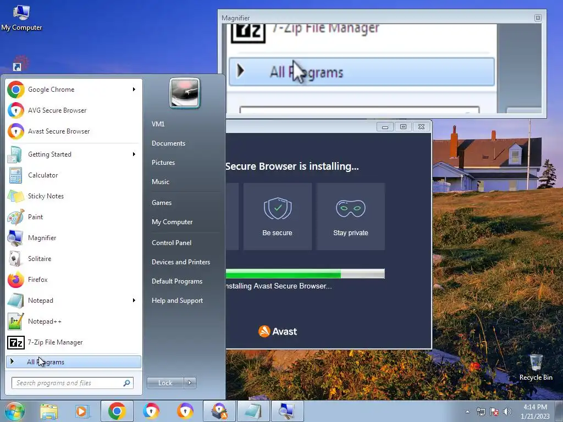
Task: Switch to Notepad window on taskbar
Action: point(253,411)
